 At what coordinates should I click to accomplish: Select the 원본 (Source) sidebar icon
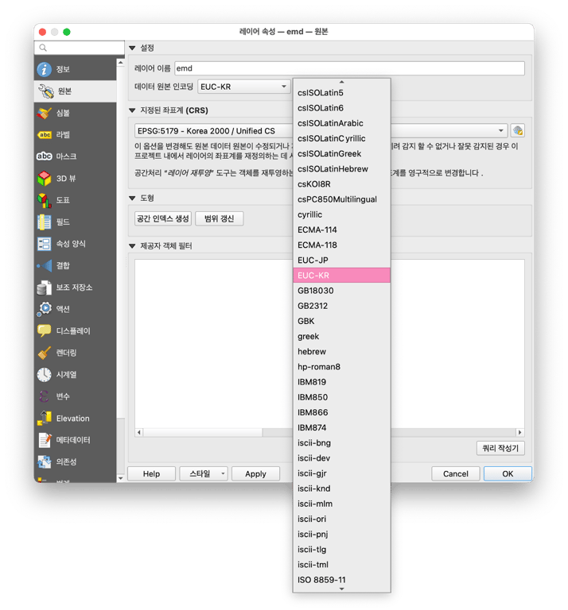[x=45, y=91]
